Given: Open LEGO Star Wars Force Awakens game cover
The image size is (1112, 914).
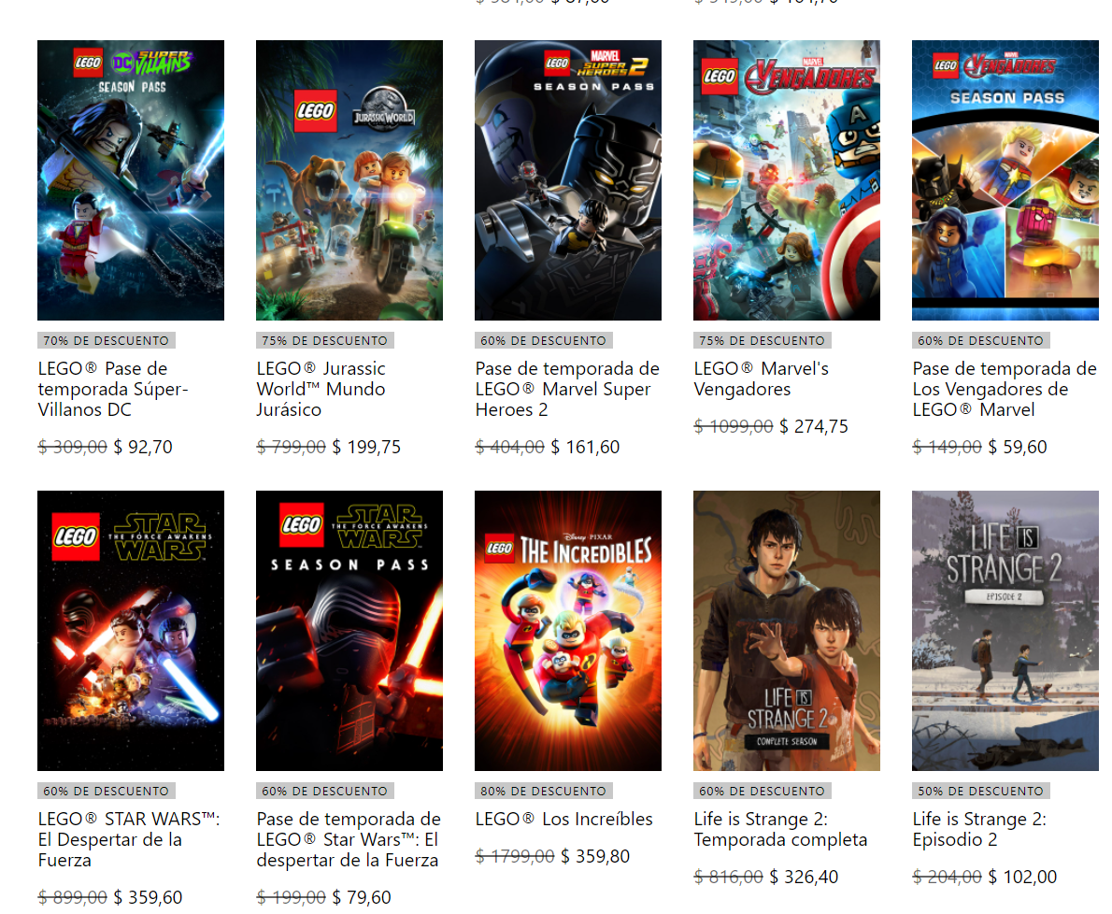Looking at the screenshot, I should tap(131, 631).
